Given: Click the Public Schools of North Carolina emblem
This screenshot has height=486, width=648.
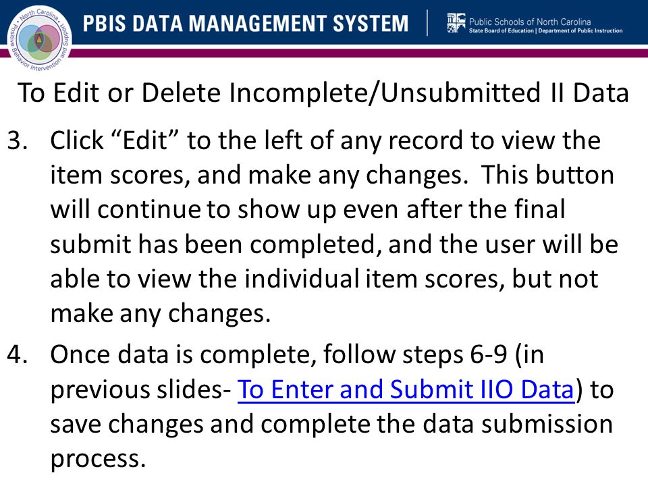Looking at the screenshot, I should click(456, 23).
